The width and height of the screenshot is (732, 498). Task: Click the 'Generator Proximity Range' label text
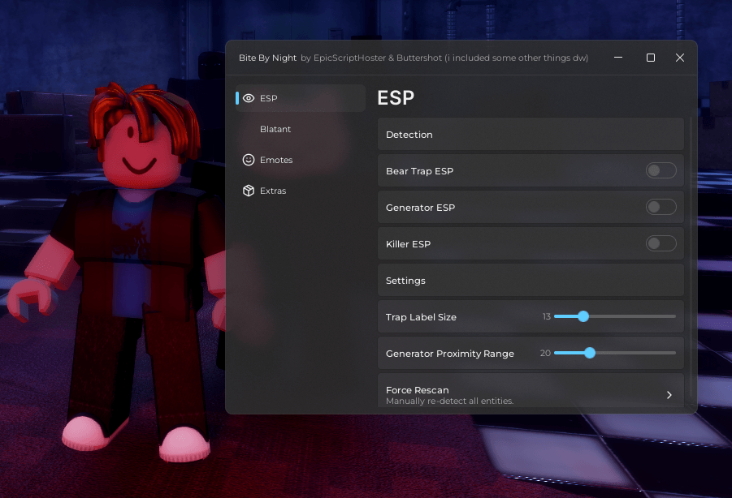tap(449, 354)
